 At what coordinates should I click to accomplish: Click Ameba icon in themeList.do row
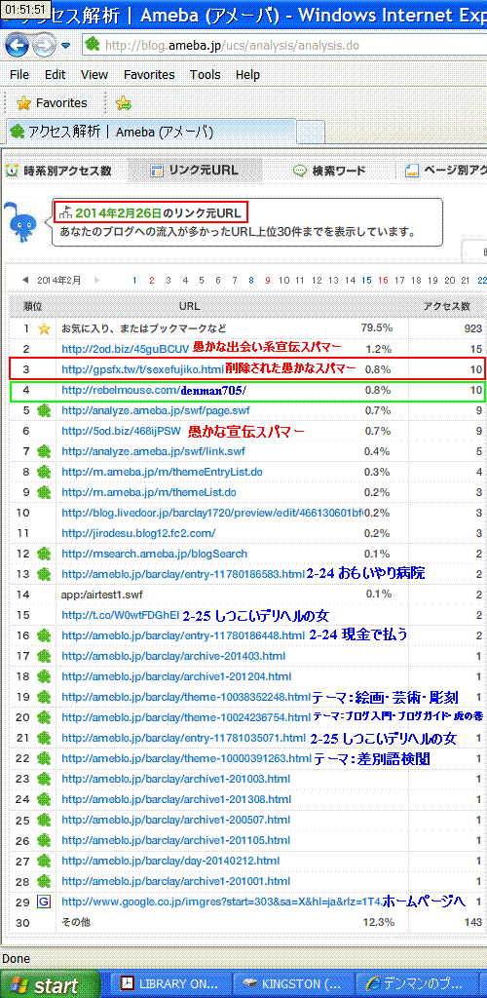43,492
